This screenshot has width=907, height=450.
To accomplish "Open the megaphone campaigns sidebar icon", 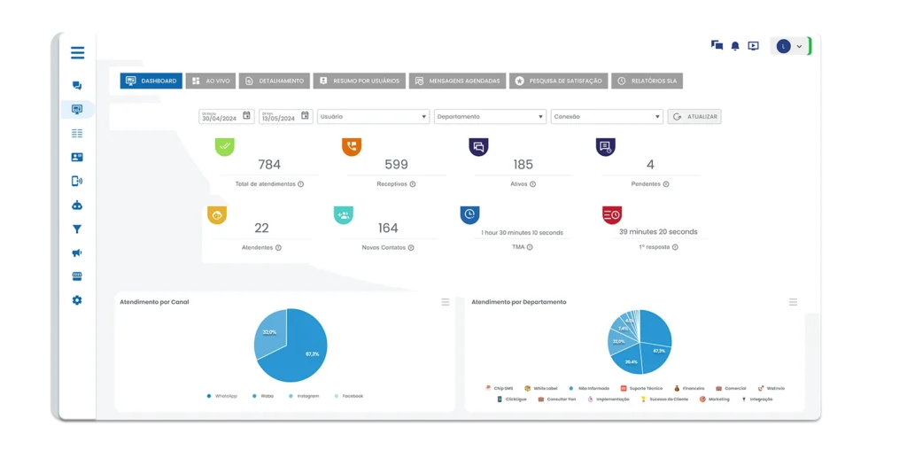I will 77,253.
